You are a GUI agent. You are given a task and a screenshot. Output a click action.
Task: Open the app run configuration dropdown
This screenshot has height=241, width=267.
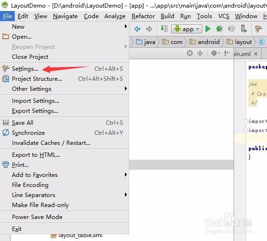click(x=186, y=29)
